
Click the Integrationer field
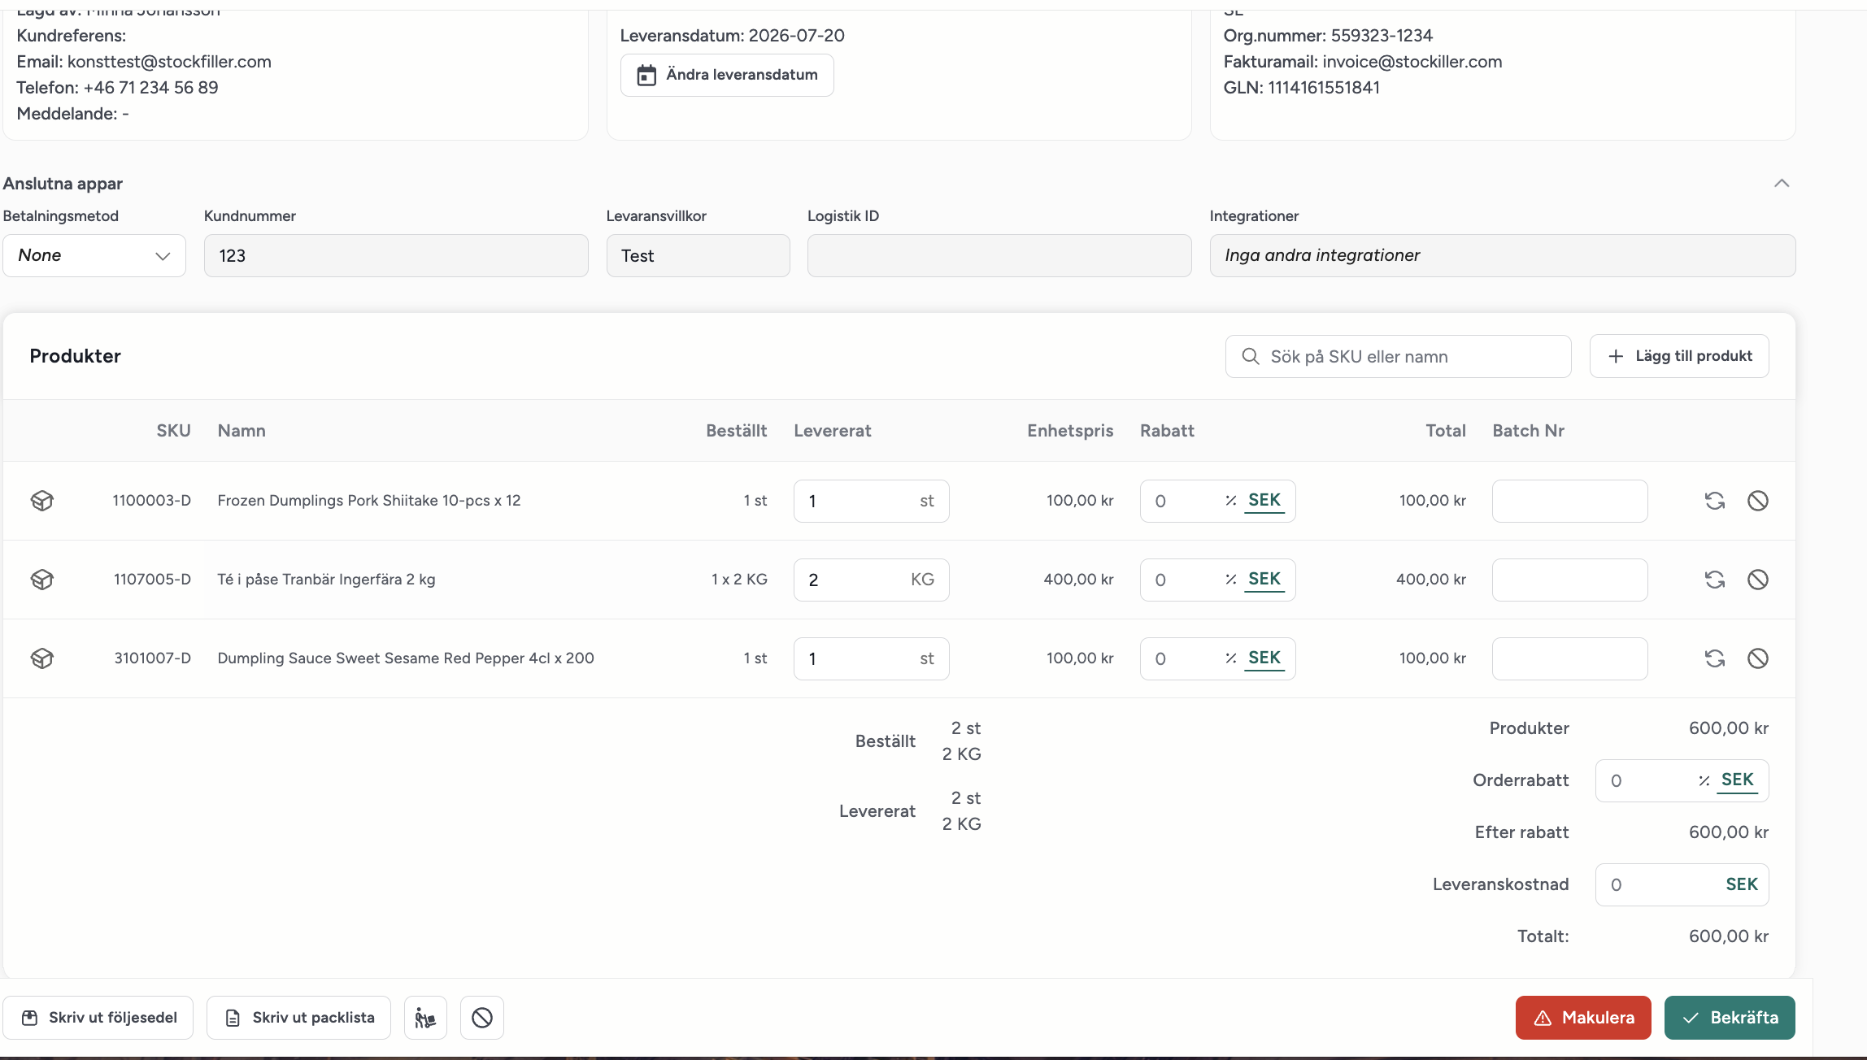[x=1503, y=255]
